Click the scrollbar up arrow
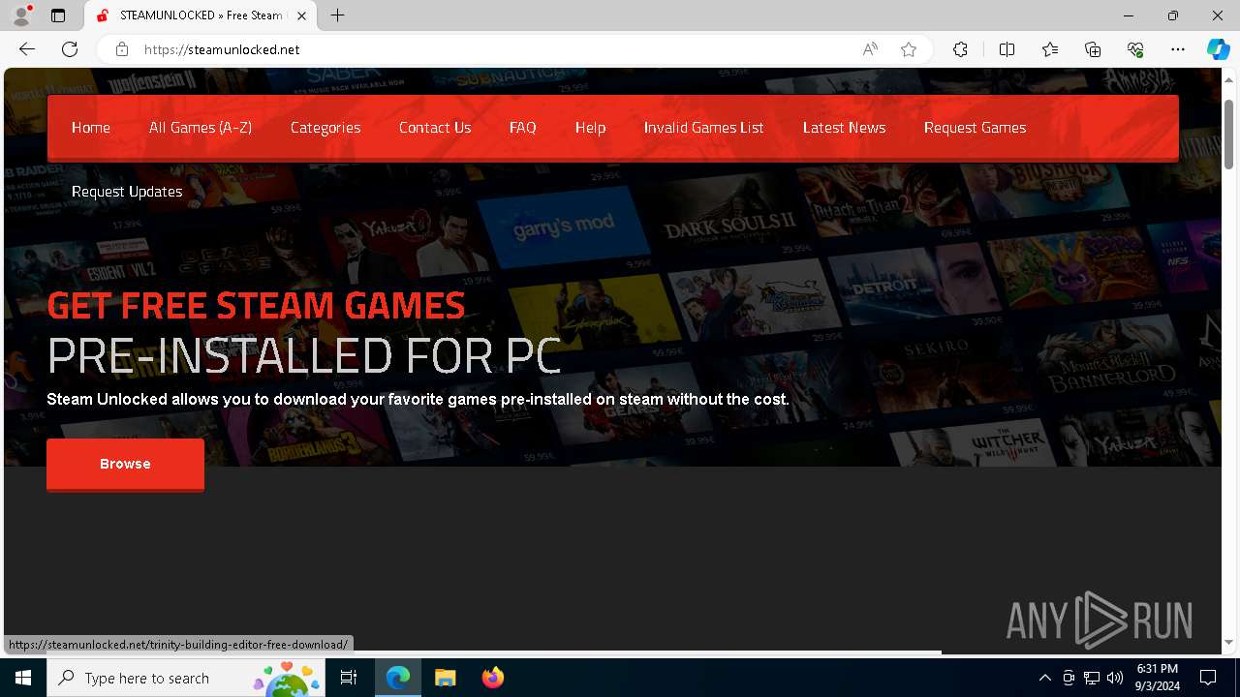The width and height of the screenshot is (1240, 697). tap(1228, 78)
